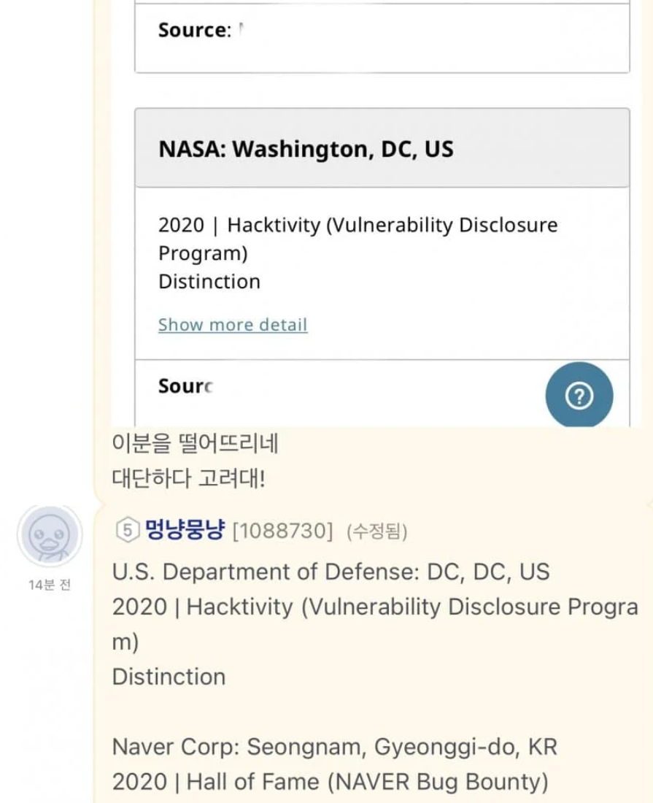The height and width of the screenshot is (803, 653).
Task: Expand the Show more detail link
Action: (233, 325)
